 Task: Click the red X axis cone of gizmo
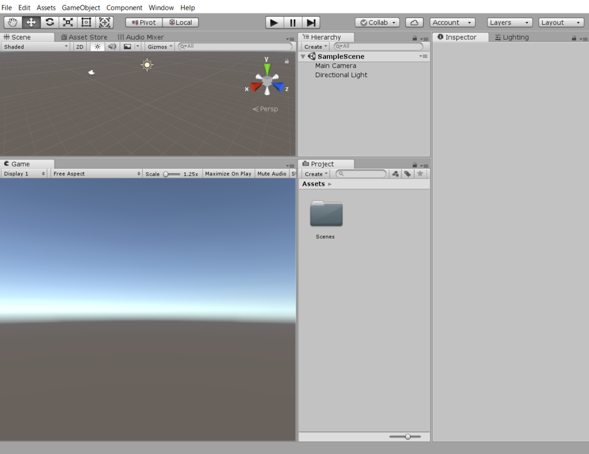[x=255, y=87]
